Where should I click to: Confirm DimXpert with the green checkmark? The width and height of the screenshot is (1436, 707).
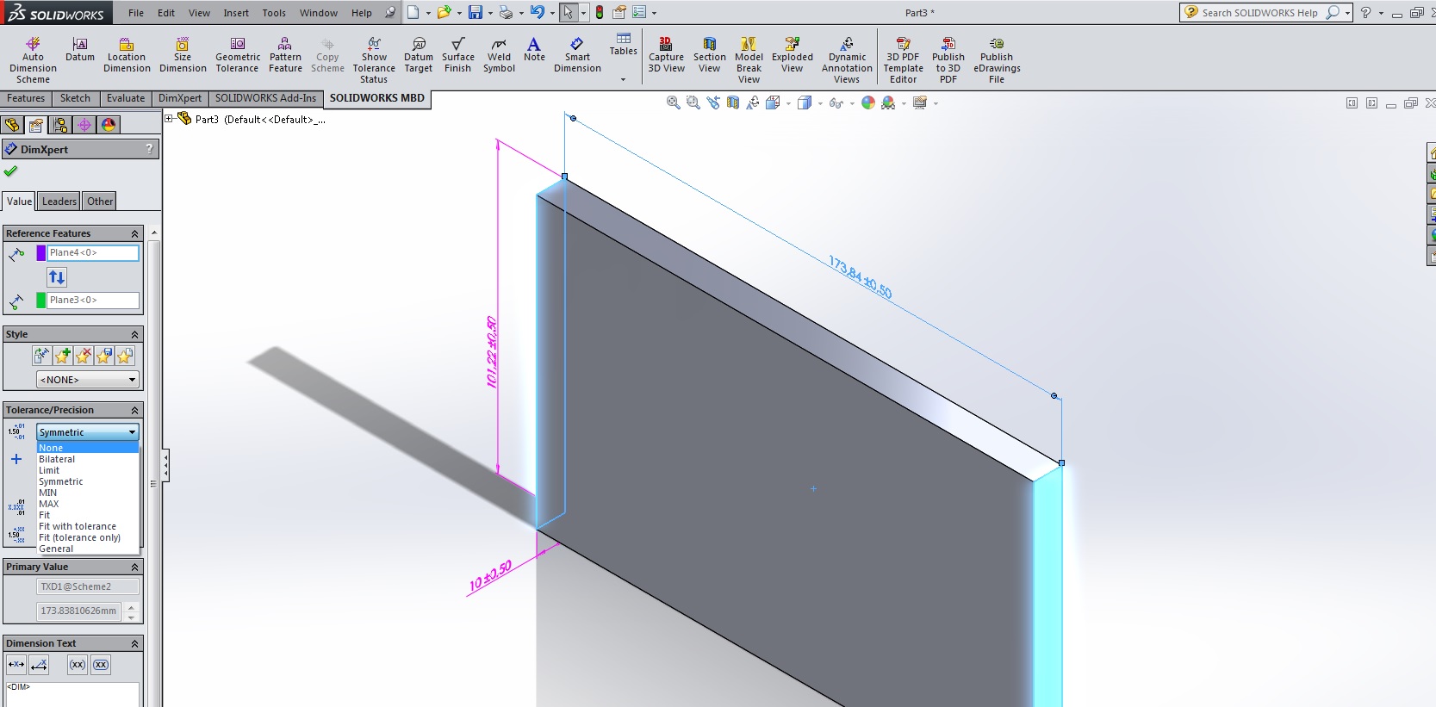point(11,171)
